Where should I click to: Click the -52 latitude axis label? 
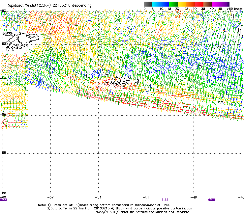(x=3, y=44)
